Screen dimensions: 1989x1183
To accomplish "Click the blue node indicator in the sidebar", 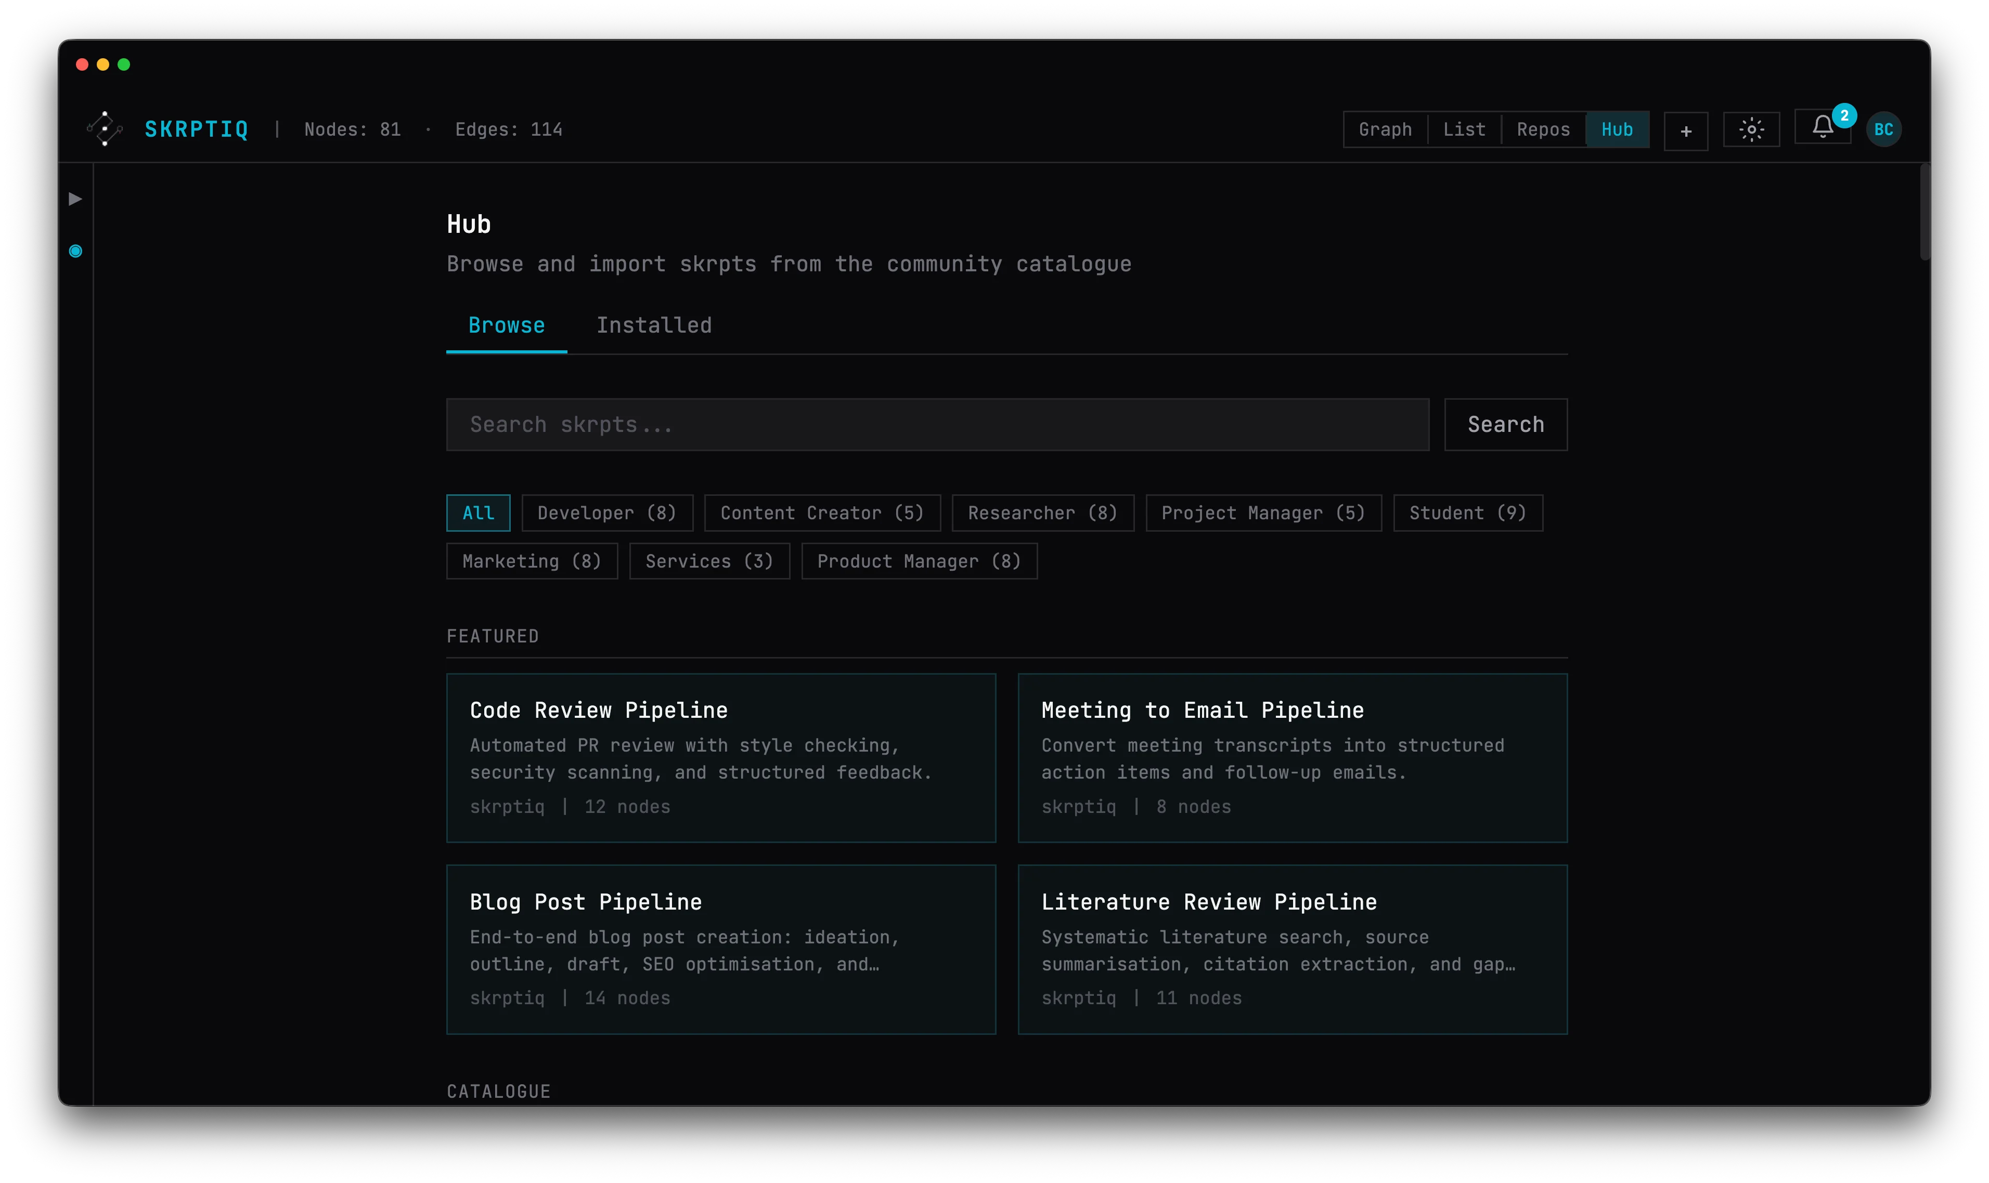I will pyautogui.click(x=76, y=251).
